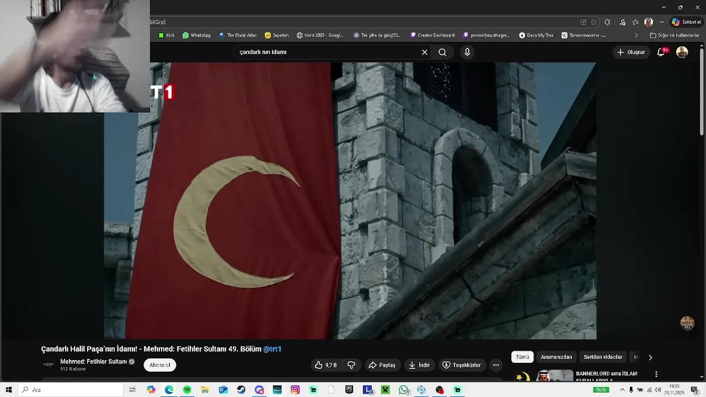Open Copilot Sohbet et button
Screen dimensions: 706x397
(x=687, y=22)
